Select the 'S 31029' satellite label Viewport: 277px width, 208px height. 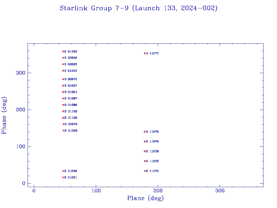[x=71, y=131]
